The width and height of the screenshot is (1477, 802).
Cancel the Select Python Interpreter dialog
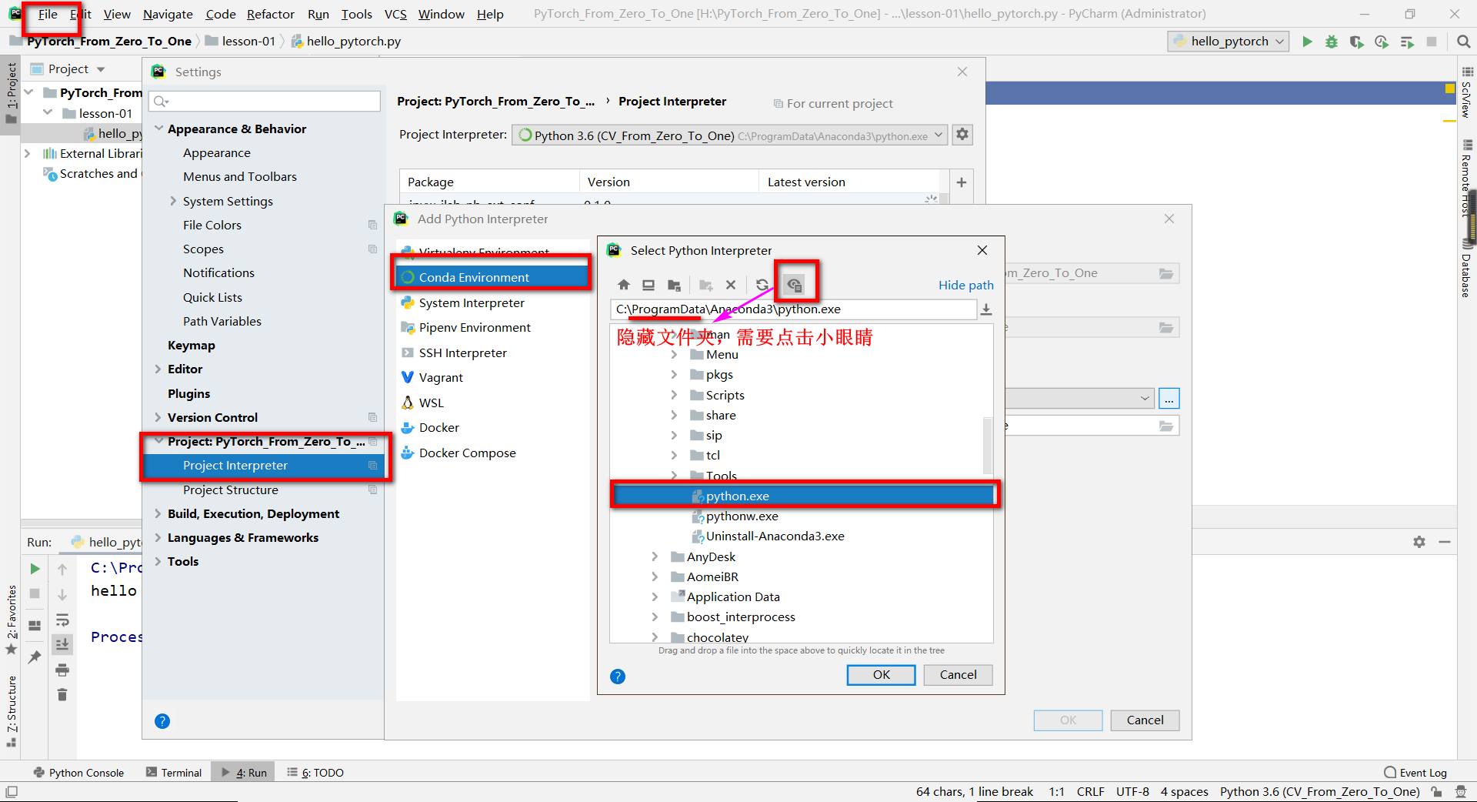click(958, 675)
